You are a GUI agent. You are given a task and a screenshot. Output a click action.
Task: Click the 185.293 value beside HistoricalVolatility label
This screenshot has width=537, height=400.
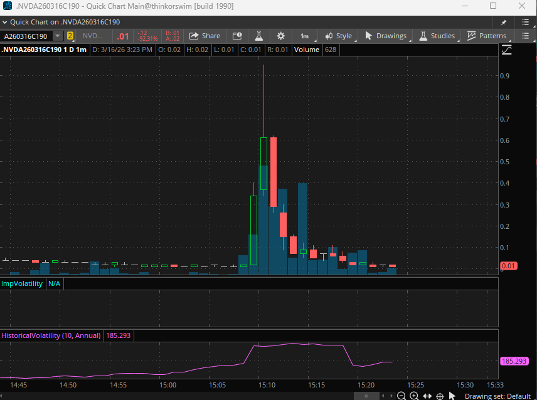coord(118,335)
